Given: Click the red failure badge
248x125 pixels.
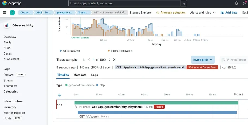Looking at the screenshot, I should tap(159, 107).
